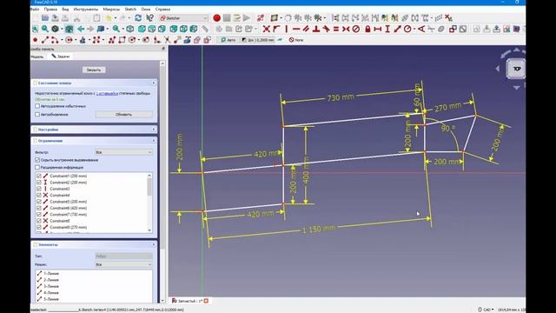556x313 pixels.
Task: Click the TOP face of navigation cube
Action: tap(516, 69)
